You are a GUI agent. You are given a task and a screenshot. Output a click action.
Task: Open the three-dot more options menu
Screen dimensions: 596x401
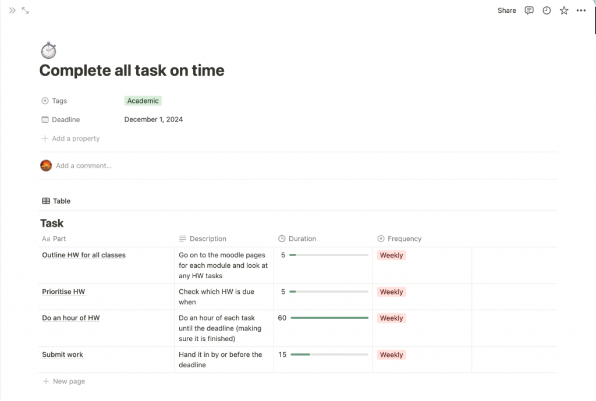coord(581,10)
